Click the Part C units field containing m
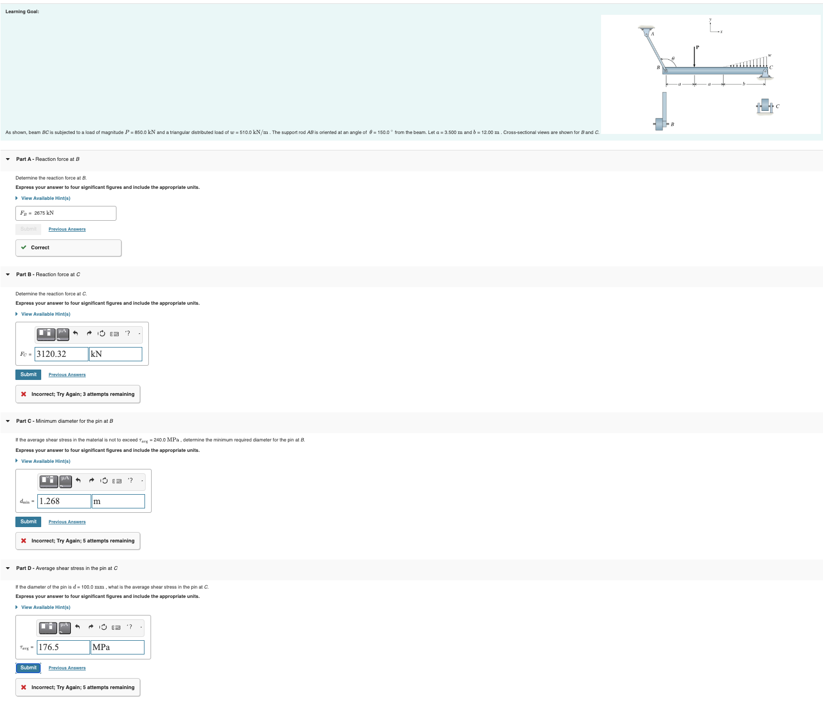The height and width of the screenshot is (705, 823). (118, 501)
